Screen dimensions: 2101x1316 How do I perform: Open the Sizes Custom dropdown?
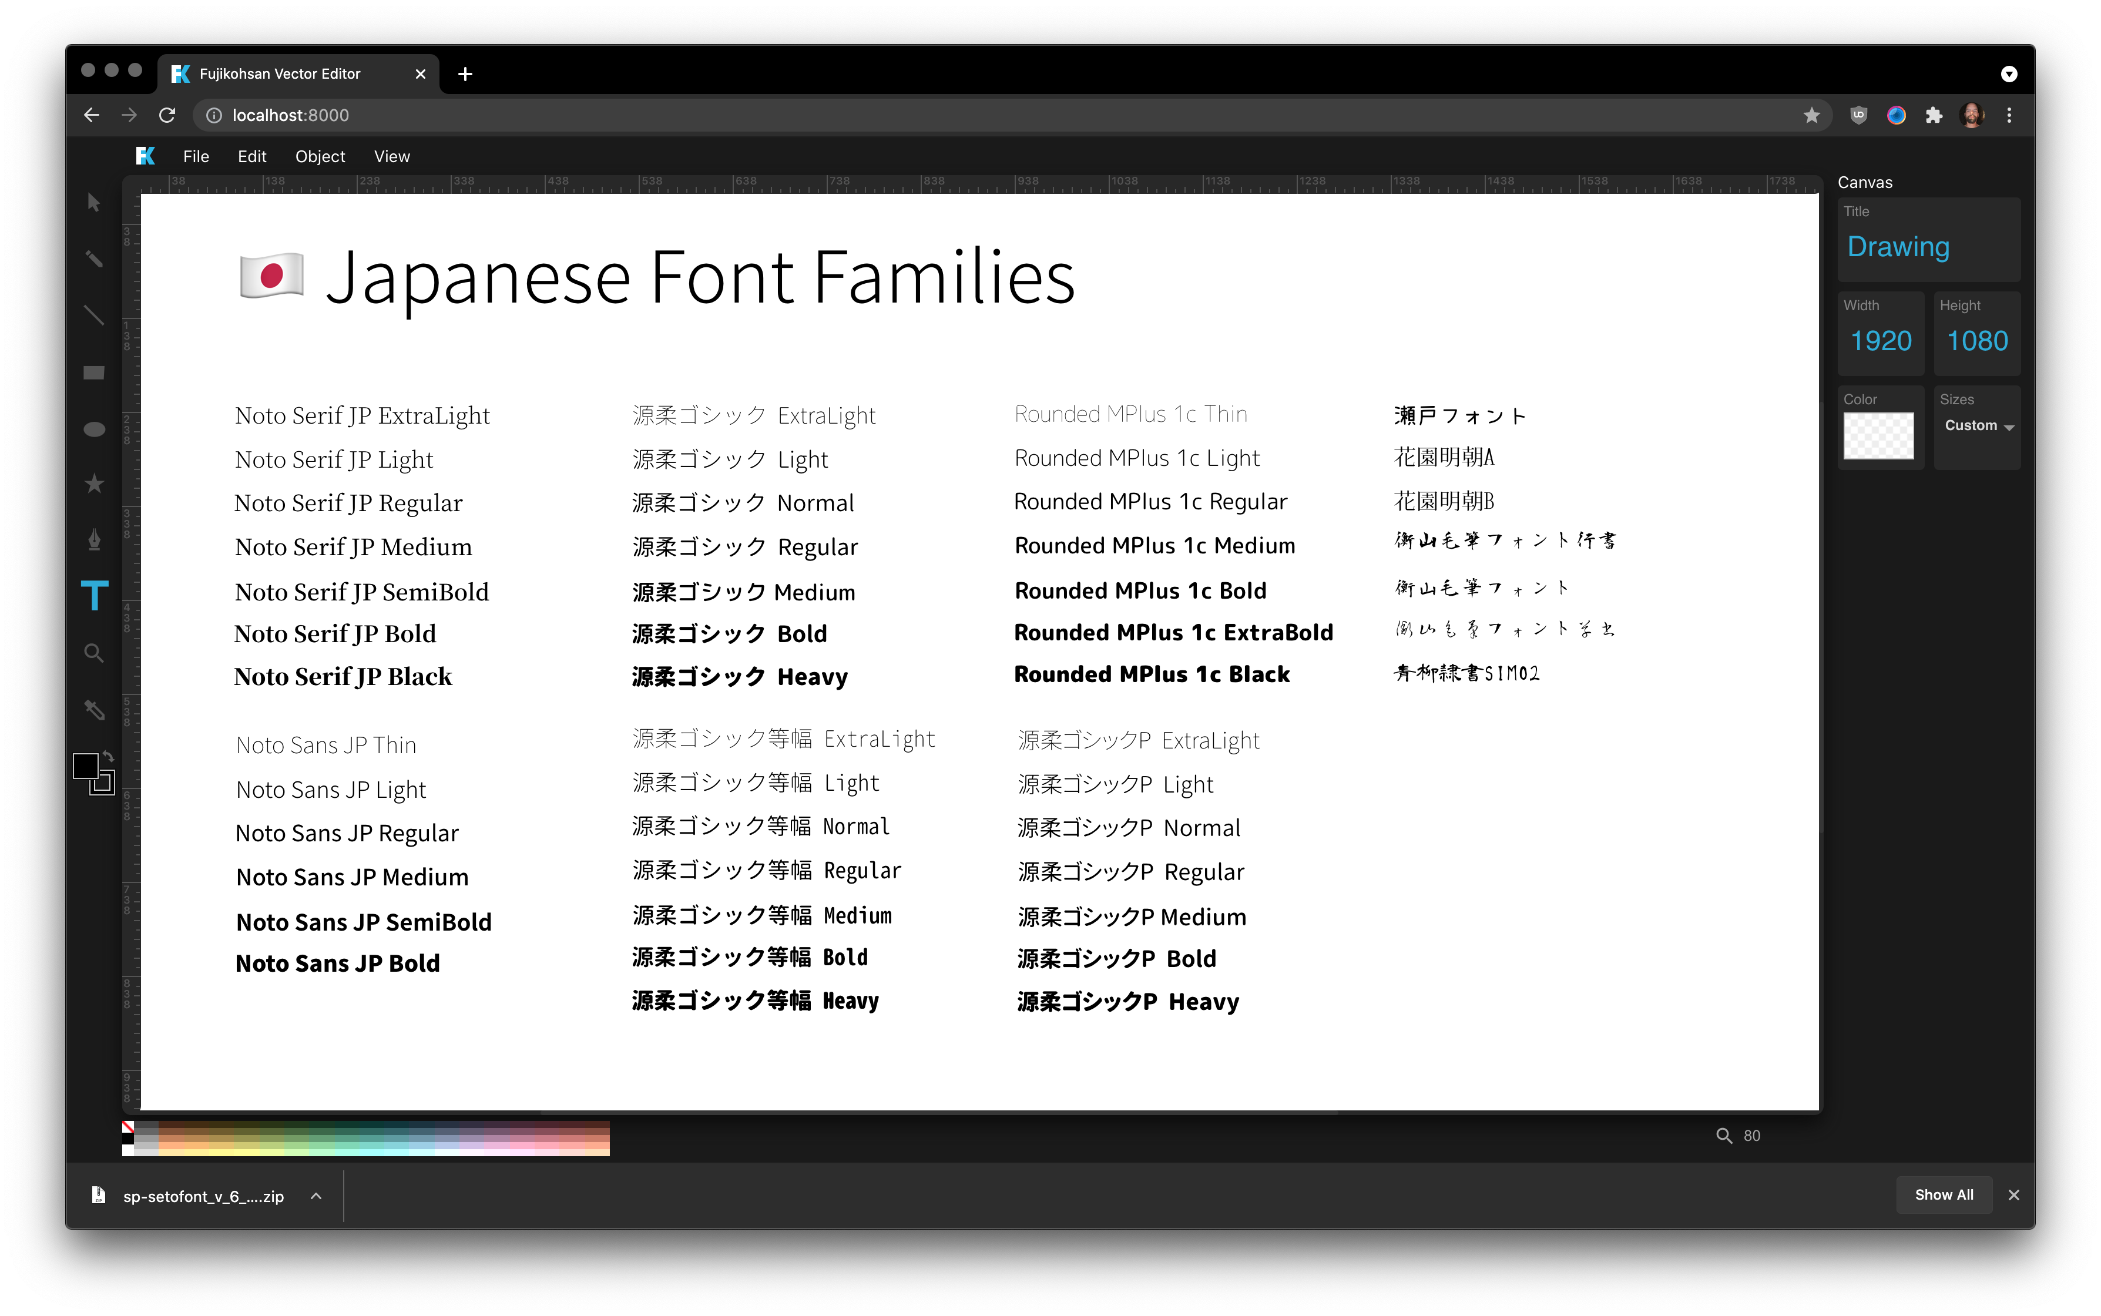(1978, 425)
